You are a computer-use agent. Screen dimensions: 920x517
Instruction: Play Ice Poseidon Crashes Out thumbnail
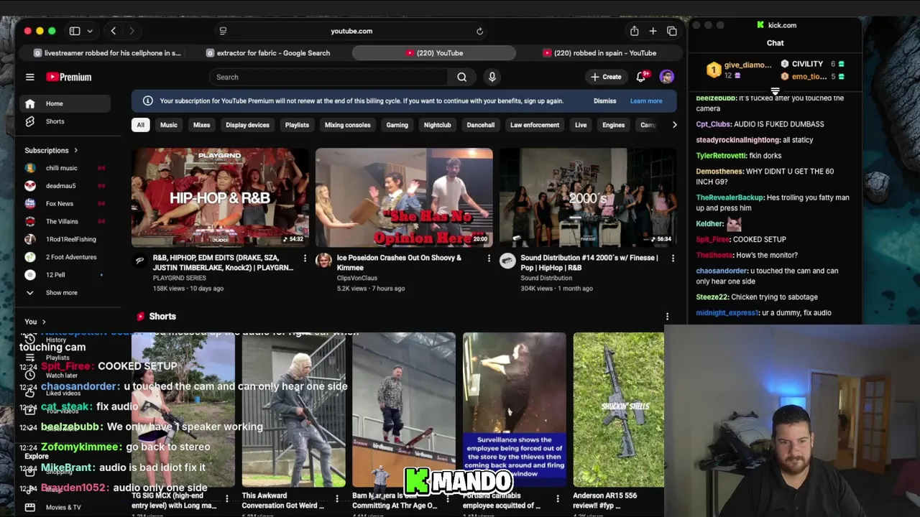coord(404,197)
